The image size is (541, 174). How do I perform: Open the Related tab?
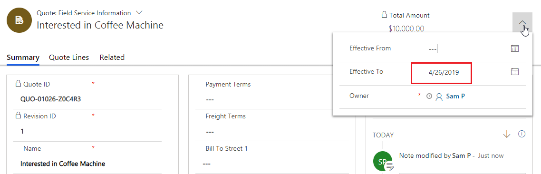(112, 58)
